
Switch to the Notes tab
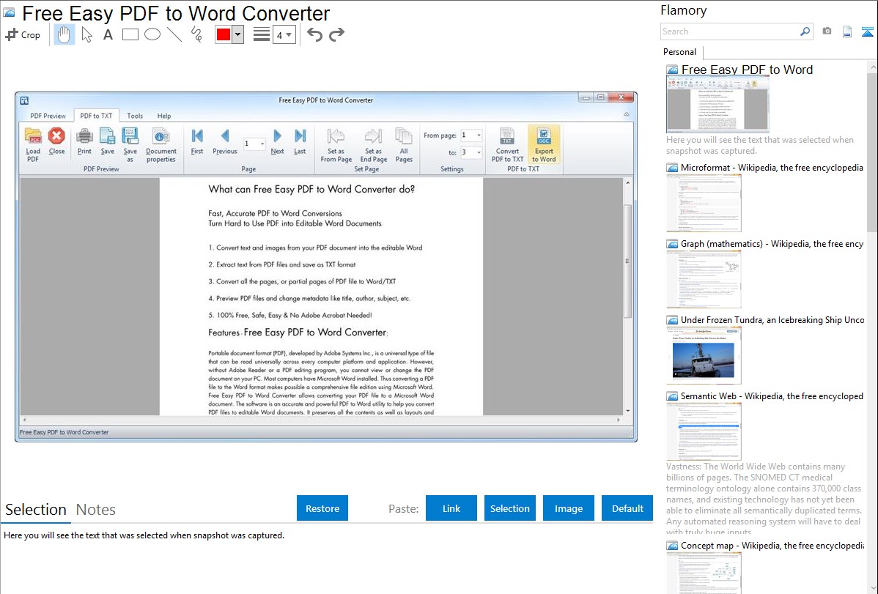click(x=96, y=510)
